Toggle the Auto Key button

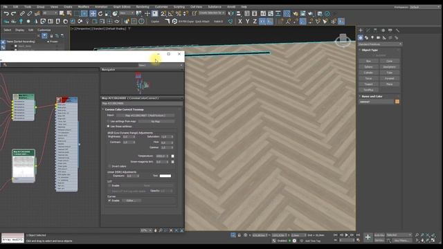[x=379, y=235]
